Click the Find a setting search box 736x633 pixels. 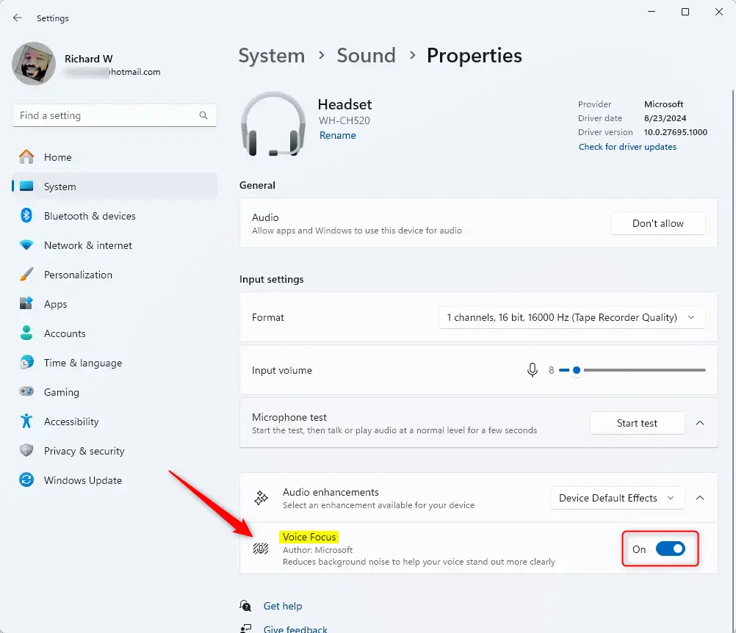114,115
